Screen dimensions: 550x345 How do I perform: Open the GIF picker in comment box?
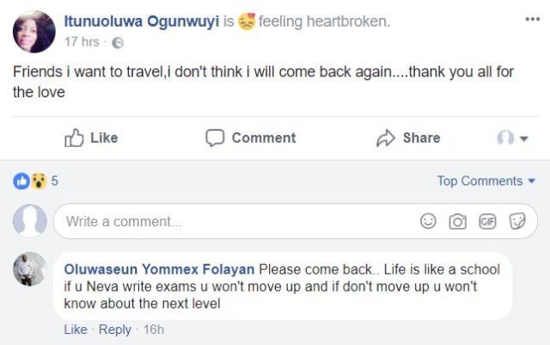488,221
